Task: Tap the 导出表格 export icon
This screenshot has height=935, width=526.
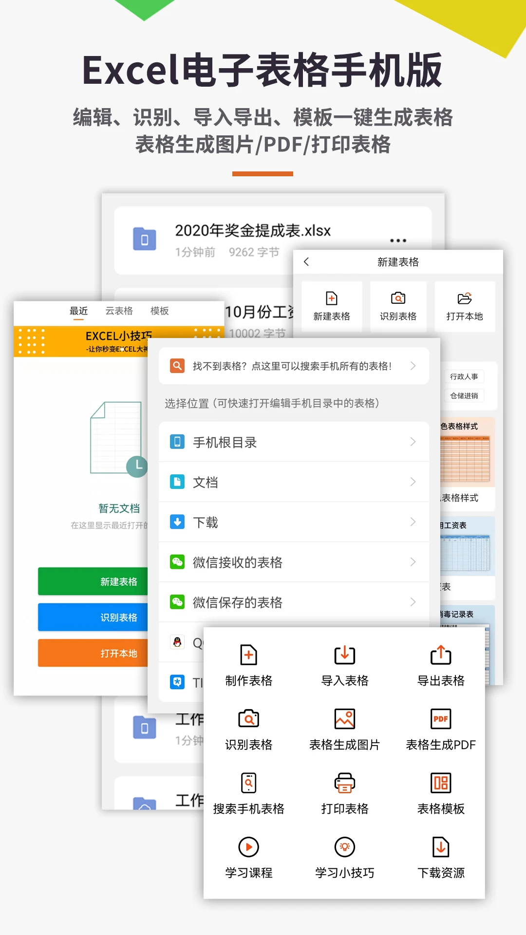Action: click(x=441, y=655)
